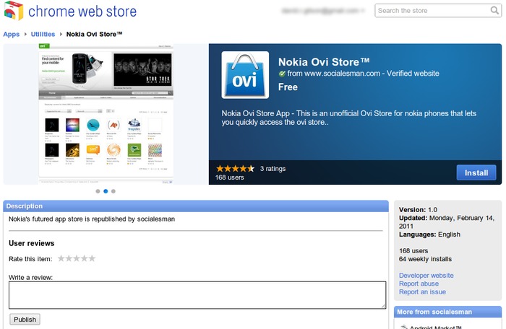Open the Developer website link
This screenshot has height=329, width=506.
coord(426,275)
